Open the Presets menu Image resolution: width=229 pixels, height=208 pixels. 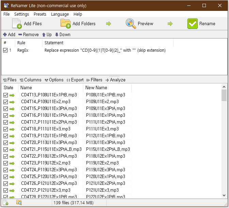40,14
